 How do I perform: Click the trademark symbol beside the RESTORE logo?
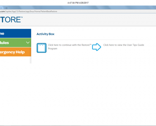[x=22, y=17]
